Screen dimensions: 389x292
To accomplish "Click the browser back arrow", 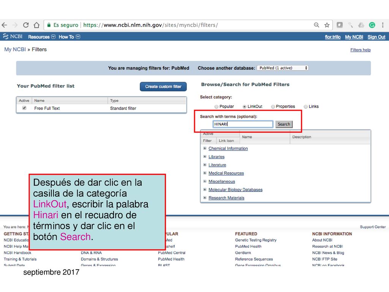I will point(4,25).
